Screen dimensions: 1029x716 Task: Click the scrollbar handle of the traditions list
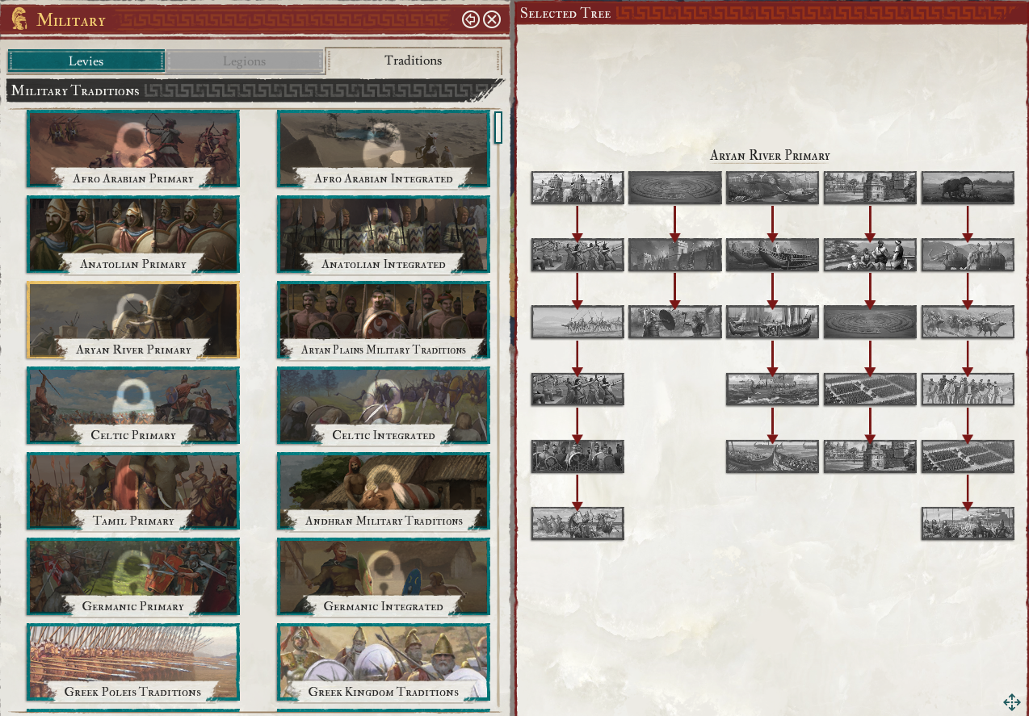pos(498,127)
